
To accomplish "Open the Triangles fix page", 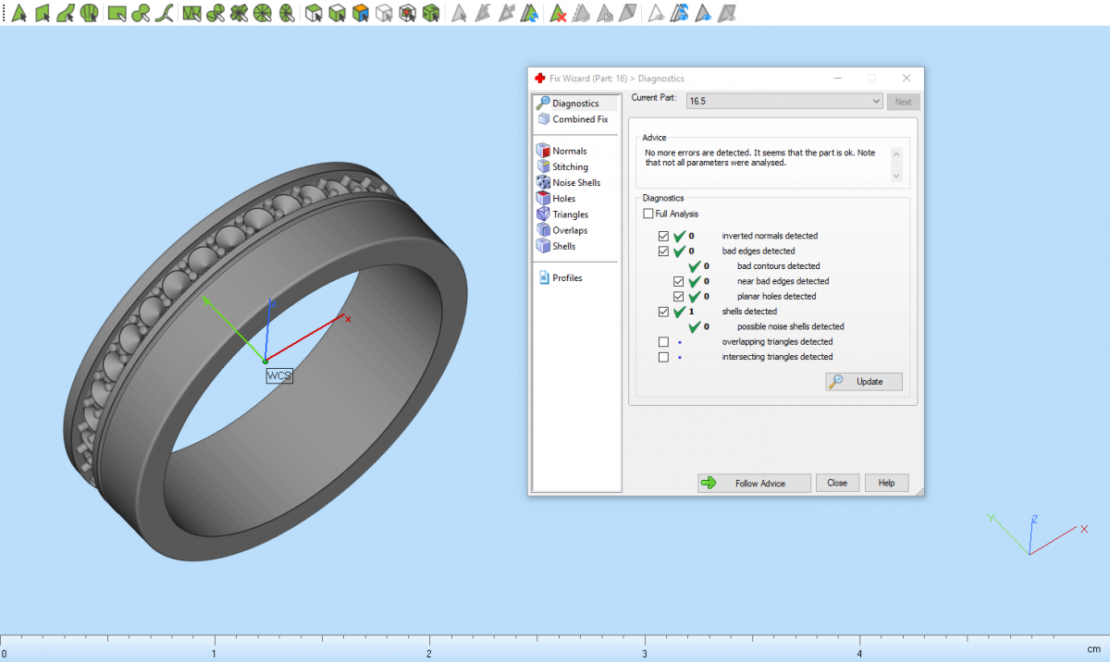I will click(x=570, y=215).
